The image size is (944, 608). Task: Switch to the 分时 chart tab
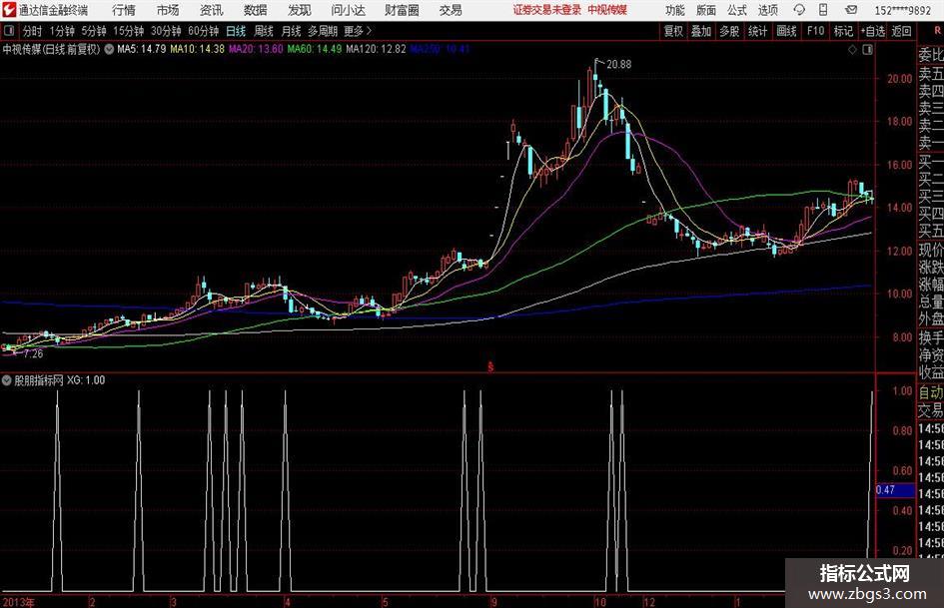pos(32,31)
